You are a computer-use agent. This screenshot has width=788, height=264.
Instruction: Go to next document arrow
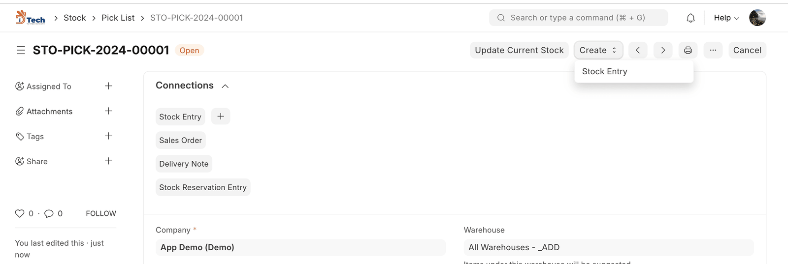tap(663, 50)
